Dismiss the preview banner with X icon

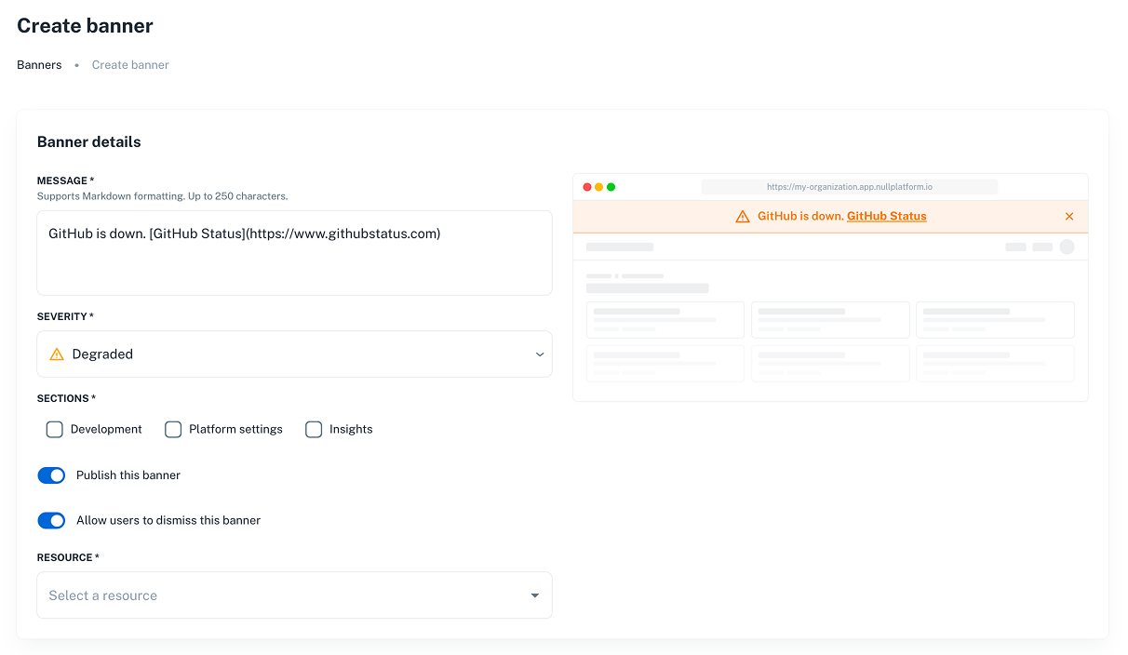pyautogui.click(x=1069, y=217)
